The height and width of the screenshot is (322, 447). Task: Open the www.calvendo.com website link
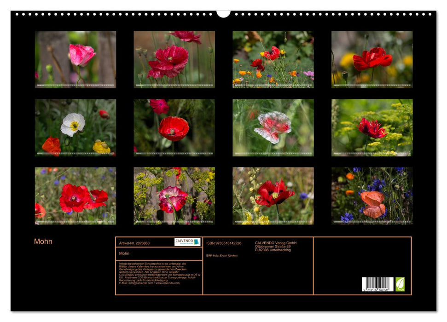pos(168,284)
